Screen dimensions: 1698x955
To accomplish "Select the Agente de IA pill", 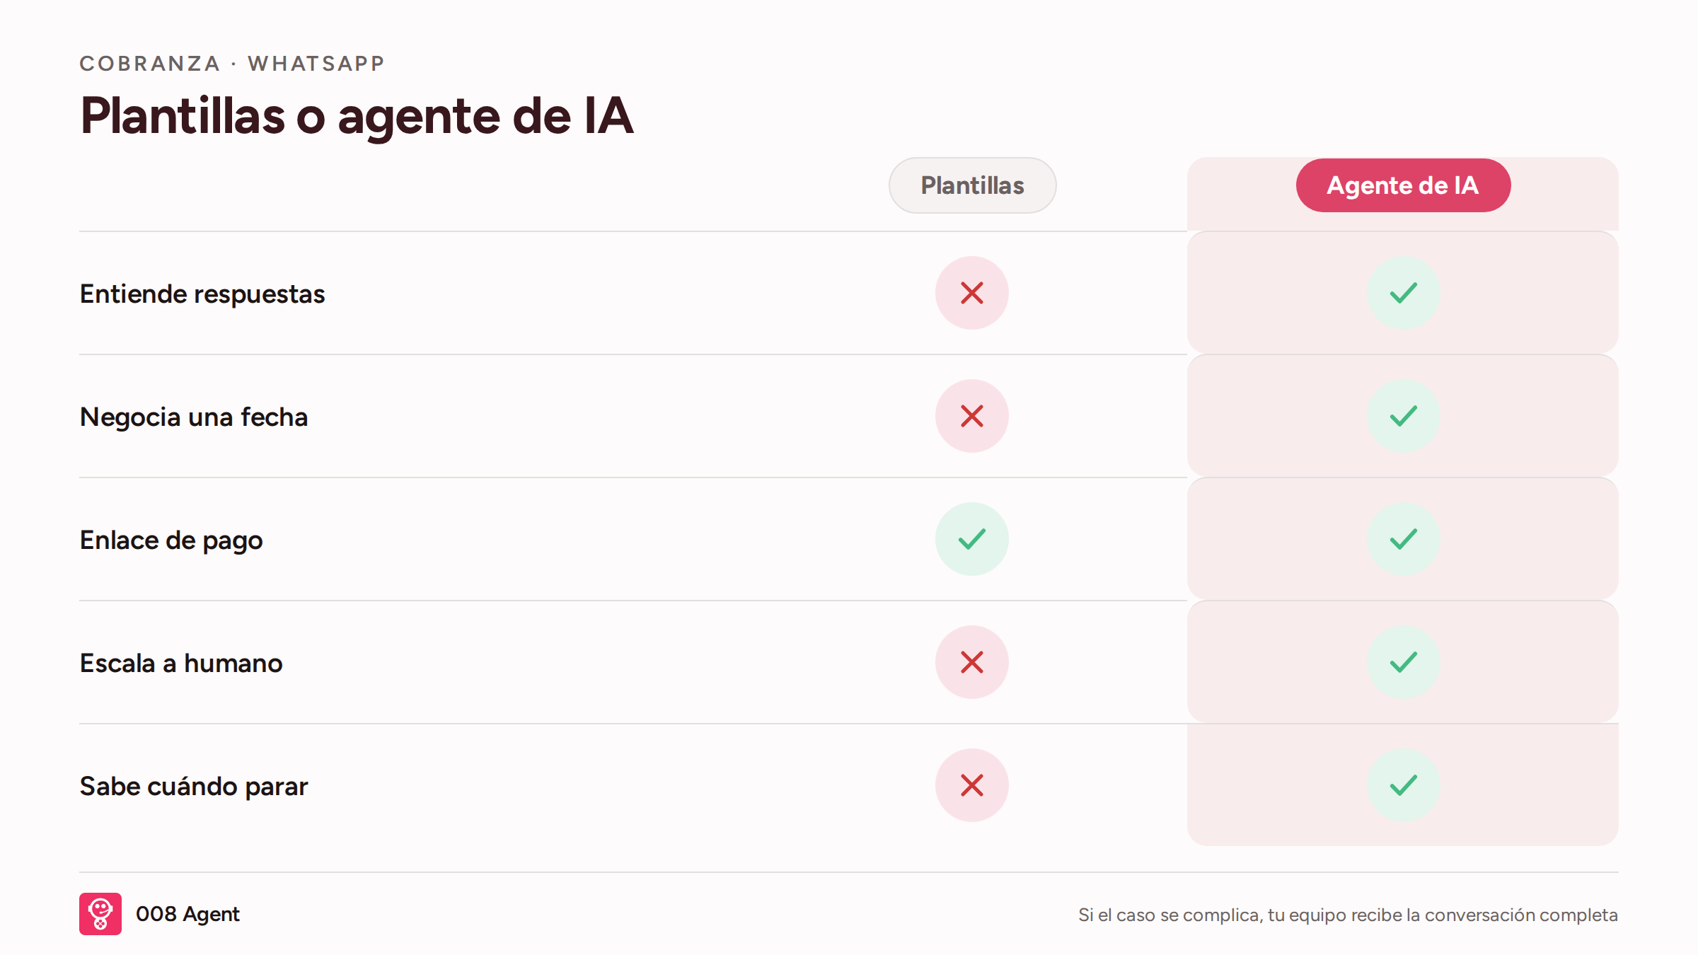I will (1403, 185).
